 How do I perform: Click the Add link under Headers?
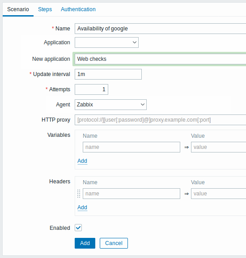(x=82, y=207)
